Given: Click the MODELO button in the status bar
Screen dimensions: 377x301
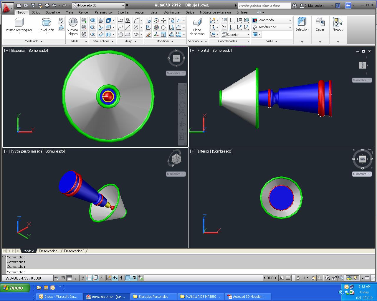Looking at the screenshot, I should 271,278.
